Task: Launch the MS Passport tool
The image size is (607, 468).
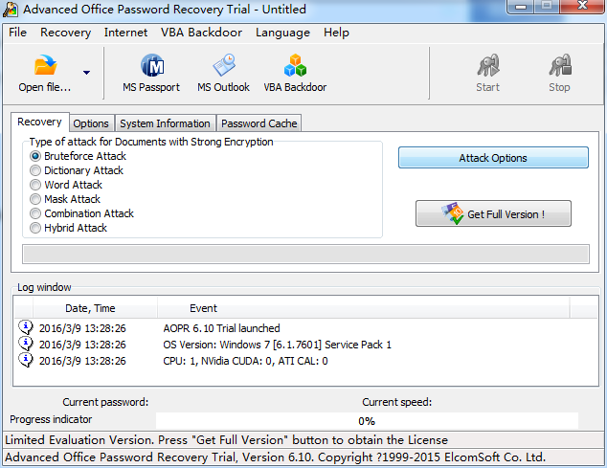Action: pos(151,73)
